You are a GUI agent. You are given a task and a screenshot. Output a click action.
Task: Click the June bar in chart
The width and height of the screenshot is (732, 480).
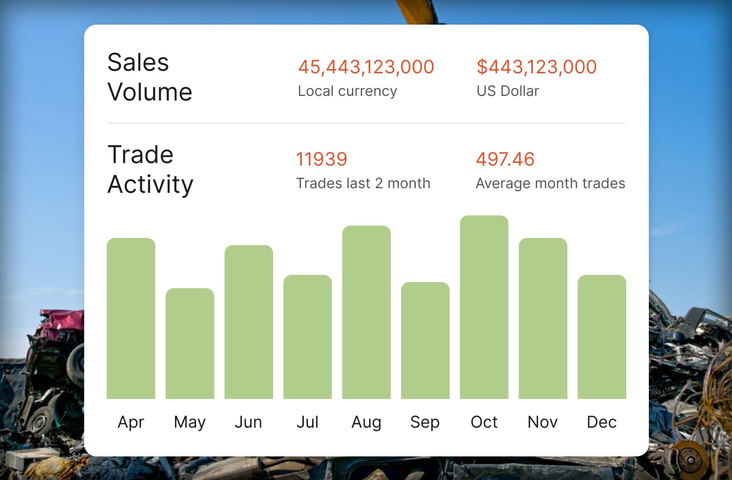248,322
